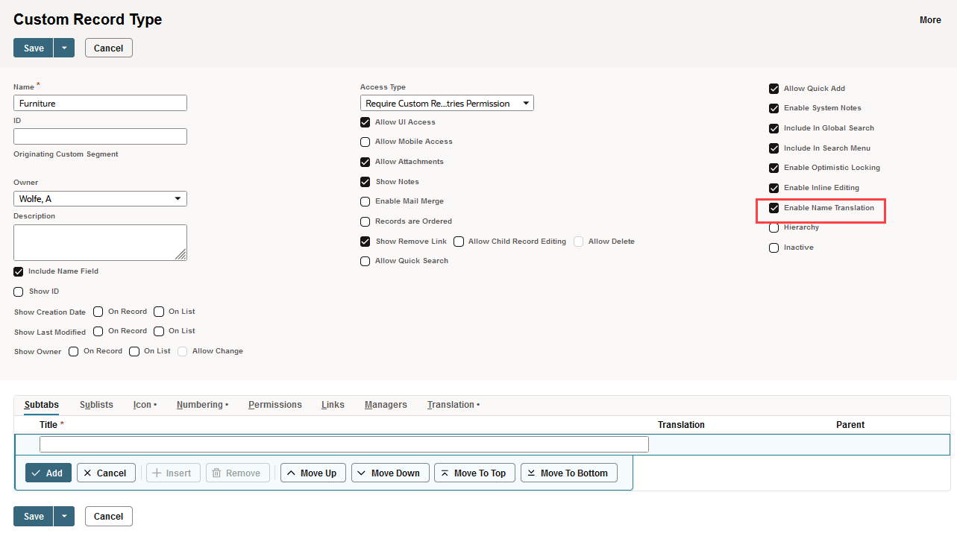Uncheck Allow UI Access

(365, 122)
